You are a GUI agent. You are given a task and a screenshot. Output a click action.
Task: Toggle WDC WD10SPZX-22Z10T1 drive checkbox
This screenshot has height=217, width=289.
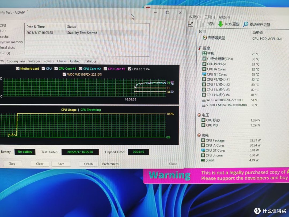tap(64, 74)
